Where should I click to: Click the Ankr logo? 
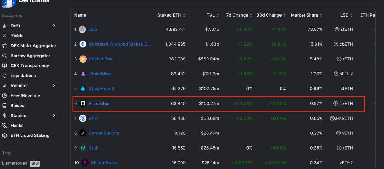click(x=83, y=118)
